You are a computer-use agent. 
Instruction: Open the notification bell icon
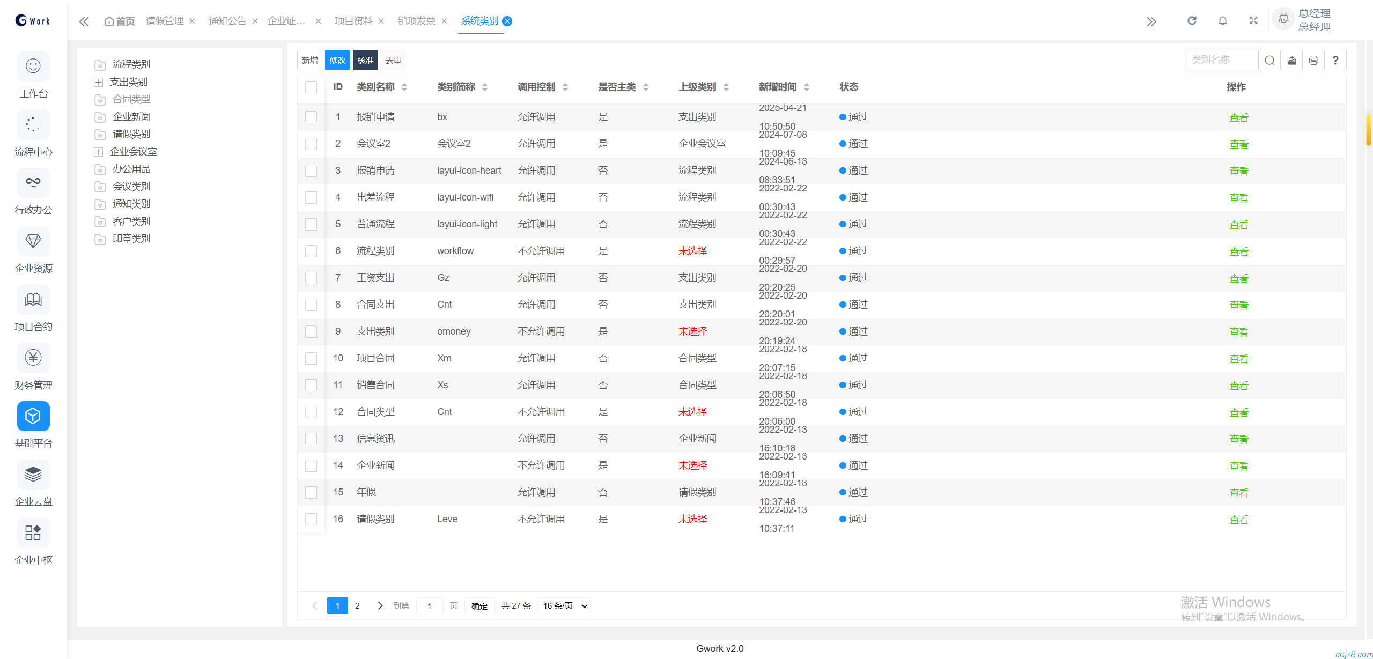point(1223,21)
